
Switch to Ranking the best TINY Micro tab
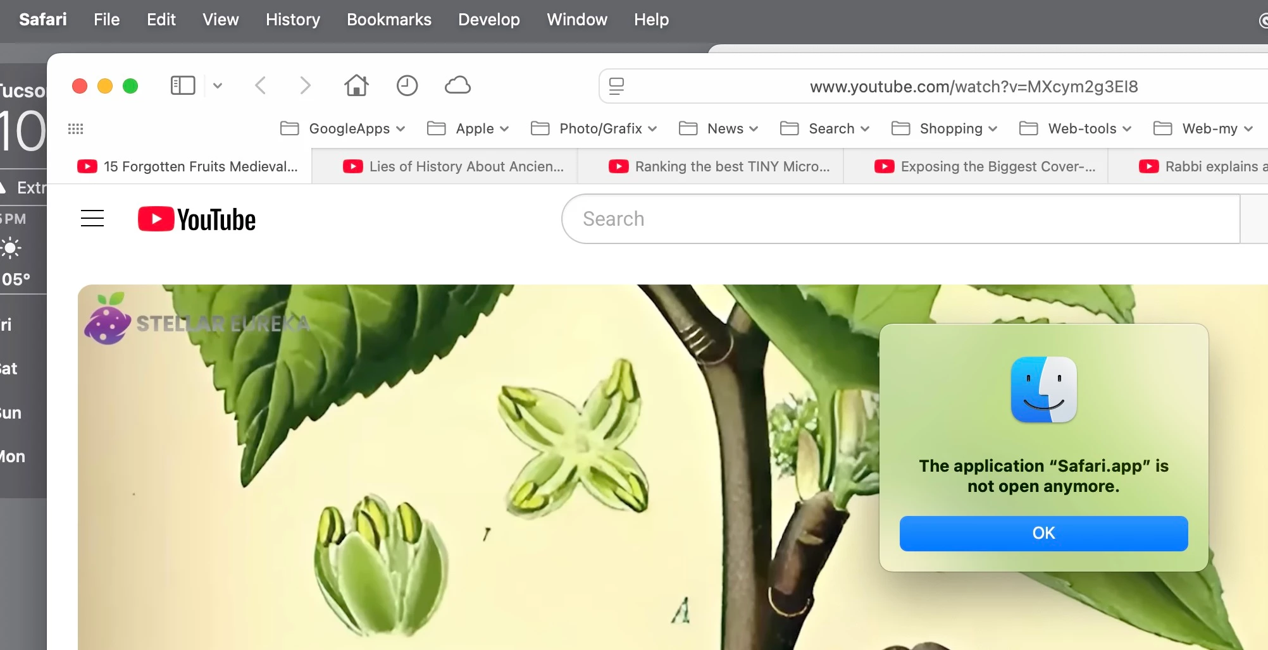point(718,166)
